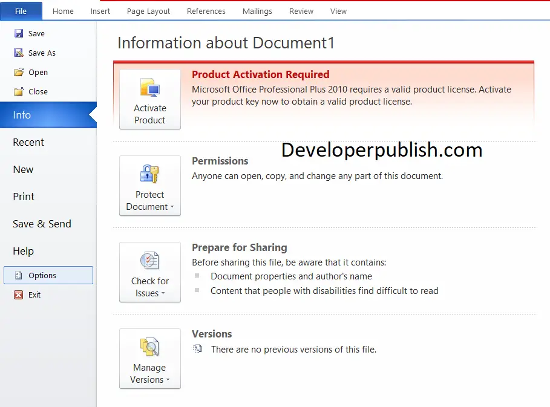
Task: Click the Close command label
Action: [38, 92]
